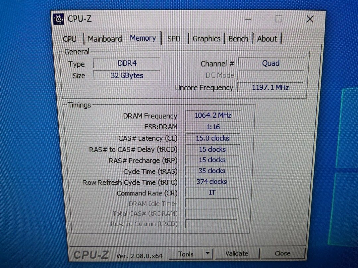The image size is (358, 268).
Task: Click the DRAM Frequency value field
Action: (x=212, y=115)
